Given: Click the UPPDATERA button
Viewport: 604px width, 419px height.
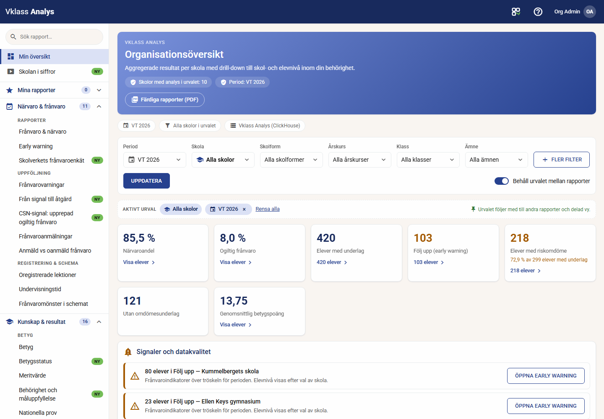Looking at the screenshot, I should click(x=146, y=181).
